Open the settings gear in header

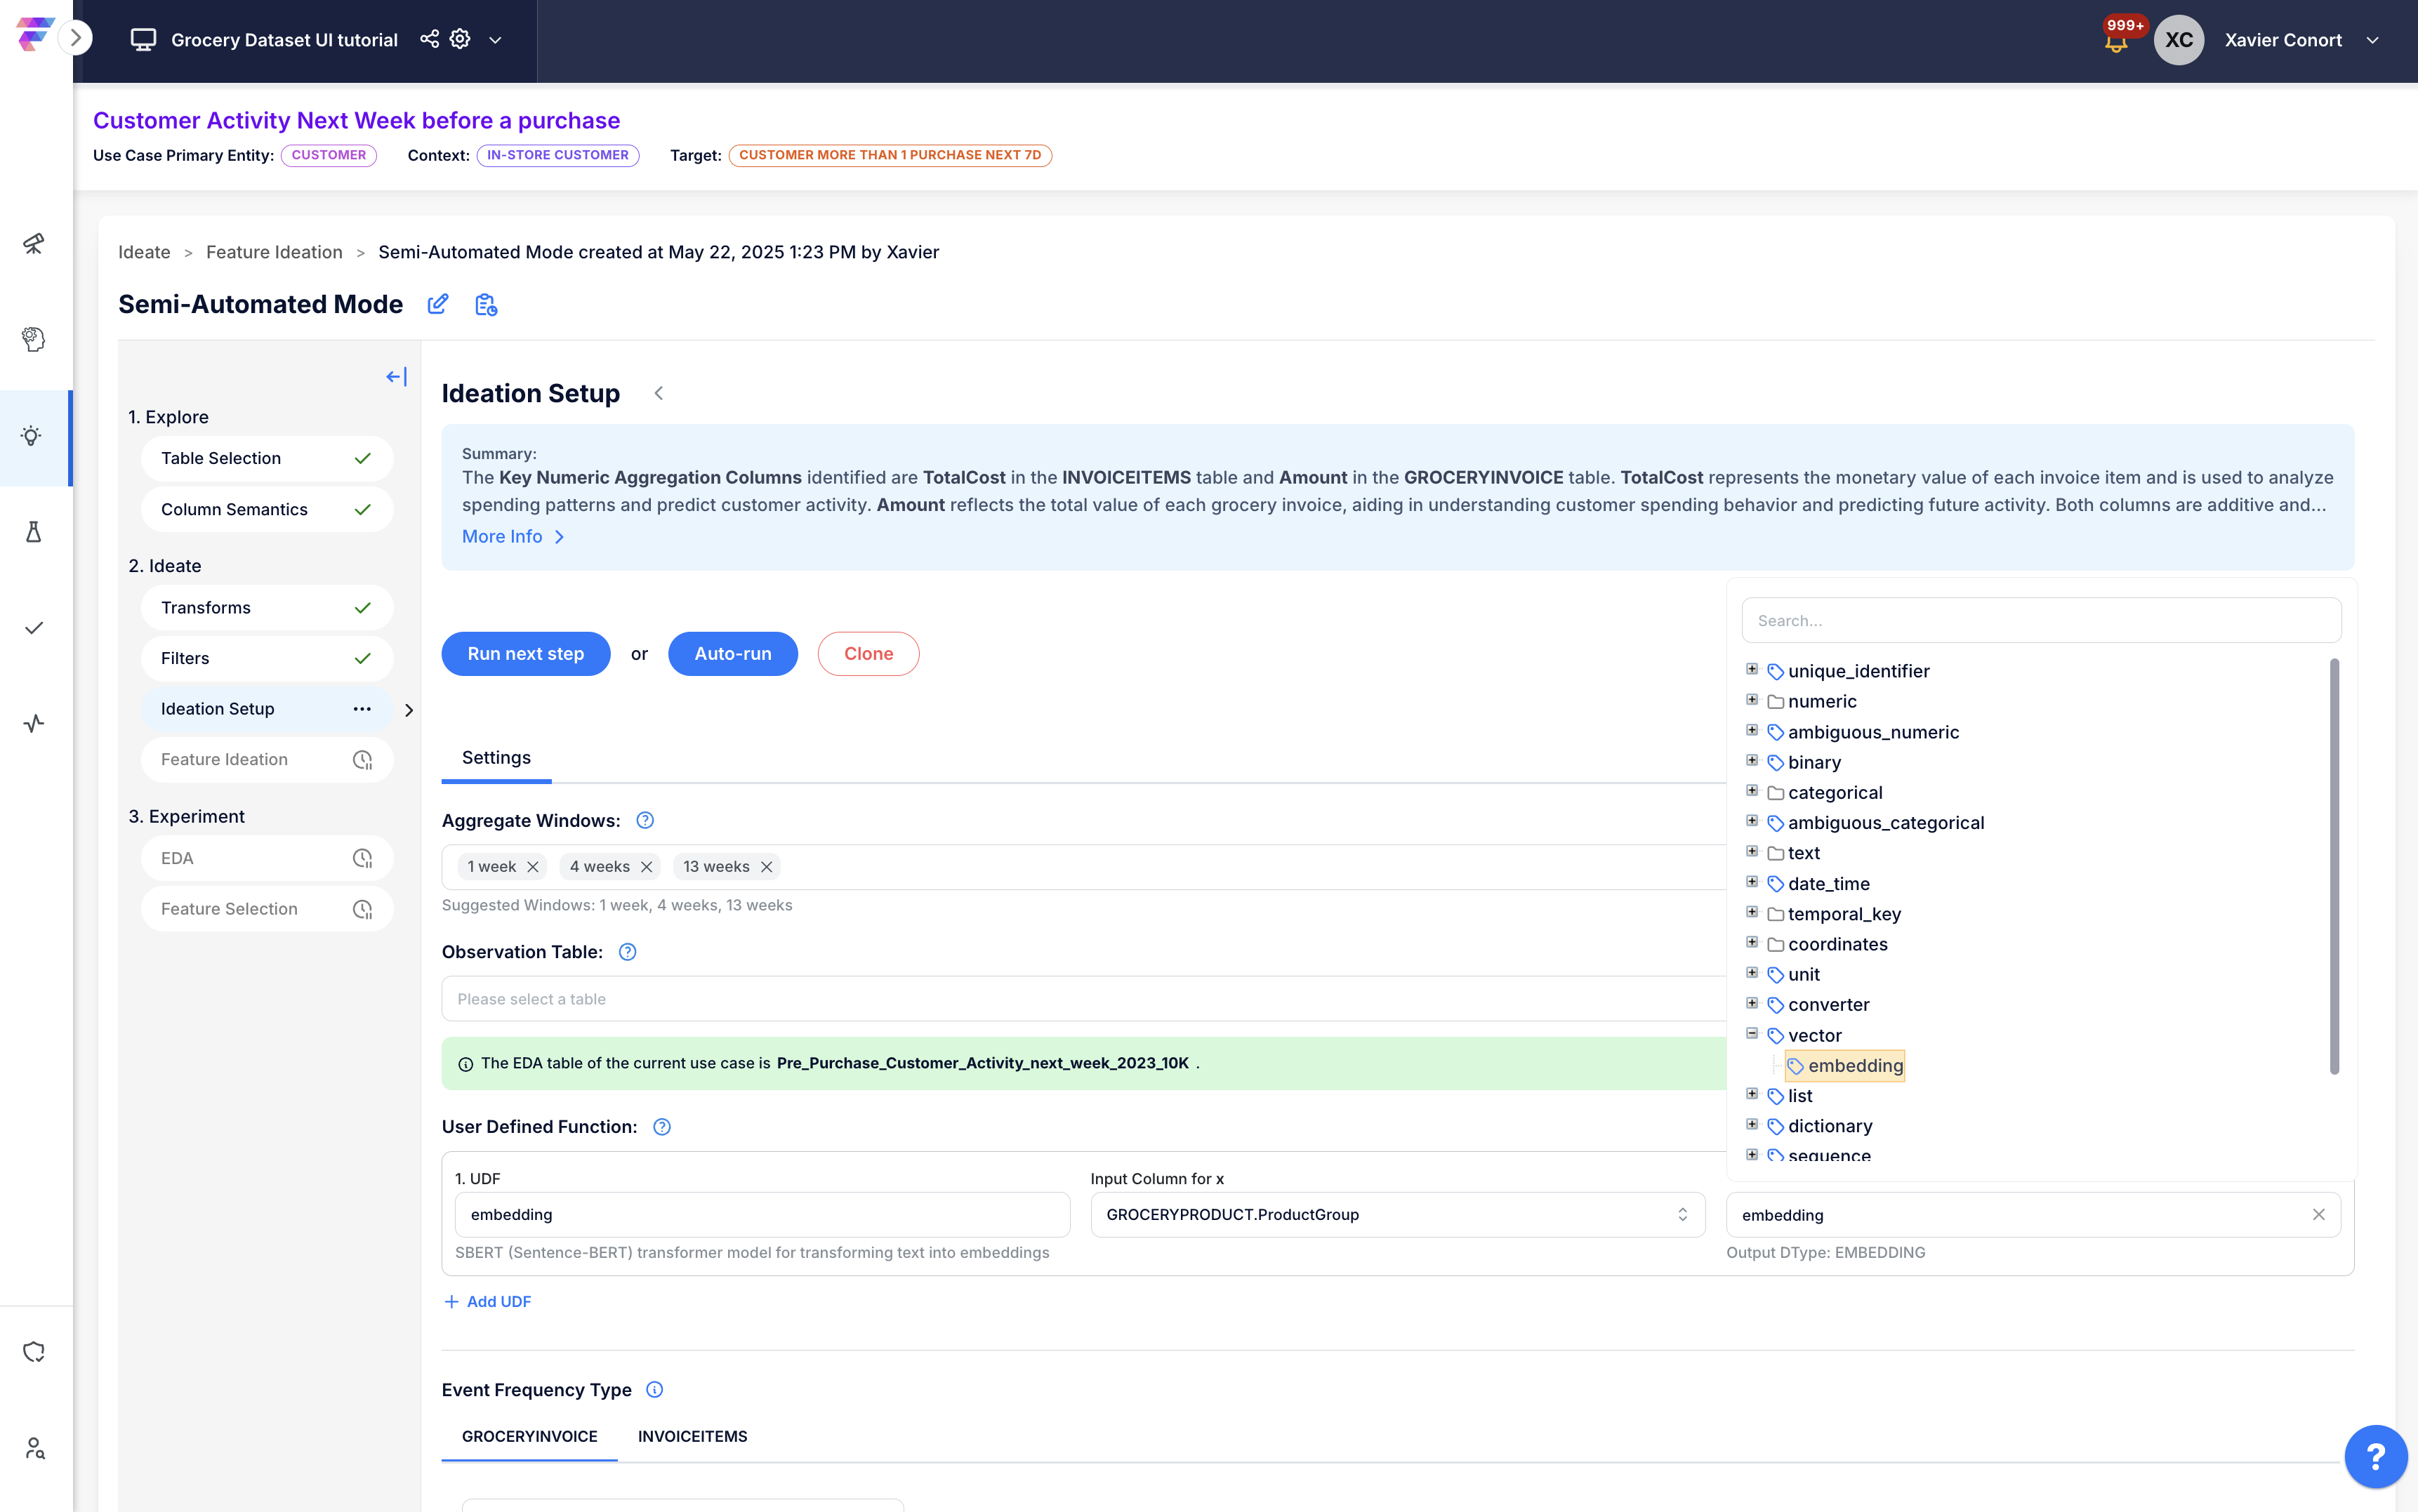tap(460, 39)
